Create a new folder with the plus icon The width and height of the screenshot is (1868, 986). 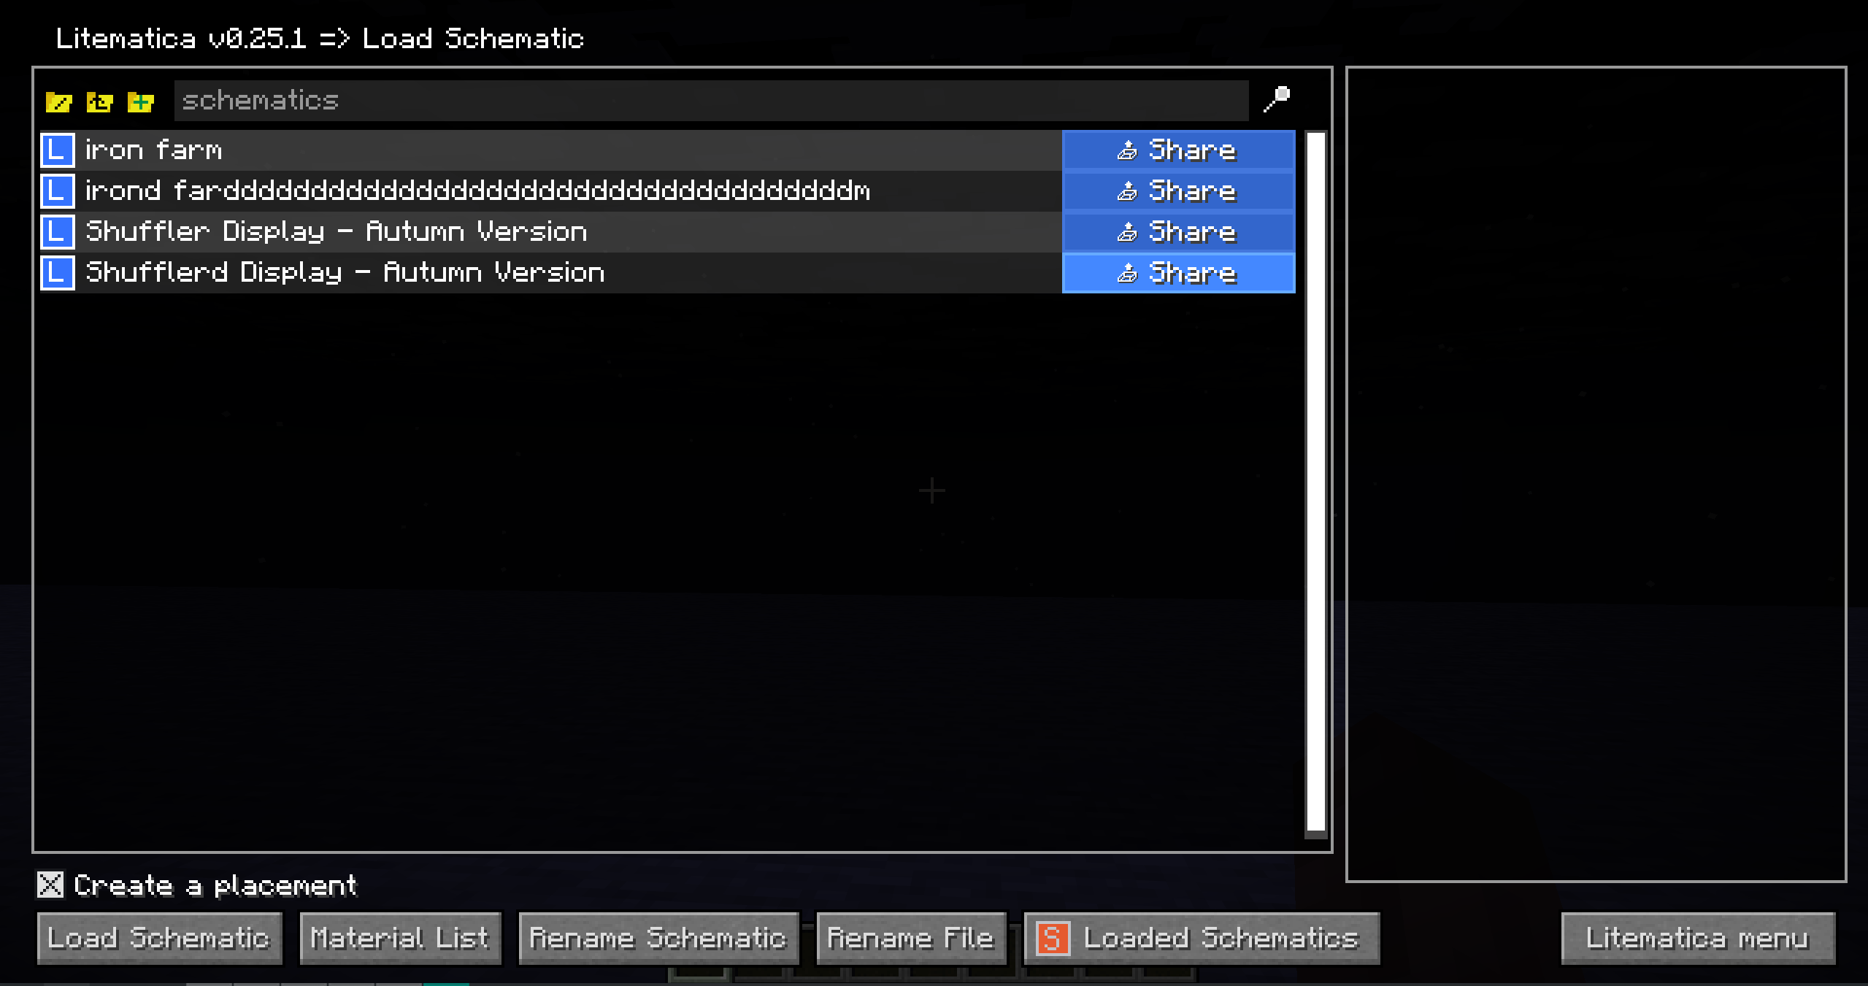[x=140, y=101]
